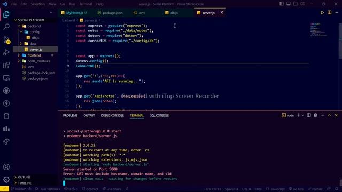This screenshot has width=342, height=192.
Task: Collapse the config folder
Action: 21,32
